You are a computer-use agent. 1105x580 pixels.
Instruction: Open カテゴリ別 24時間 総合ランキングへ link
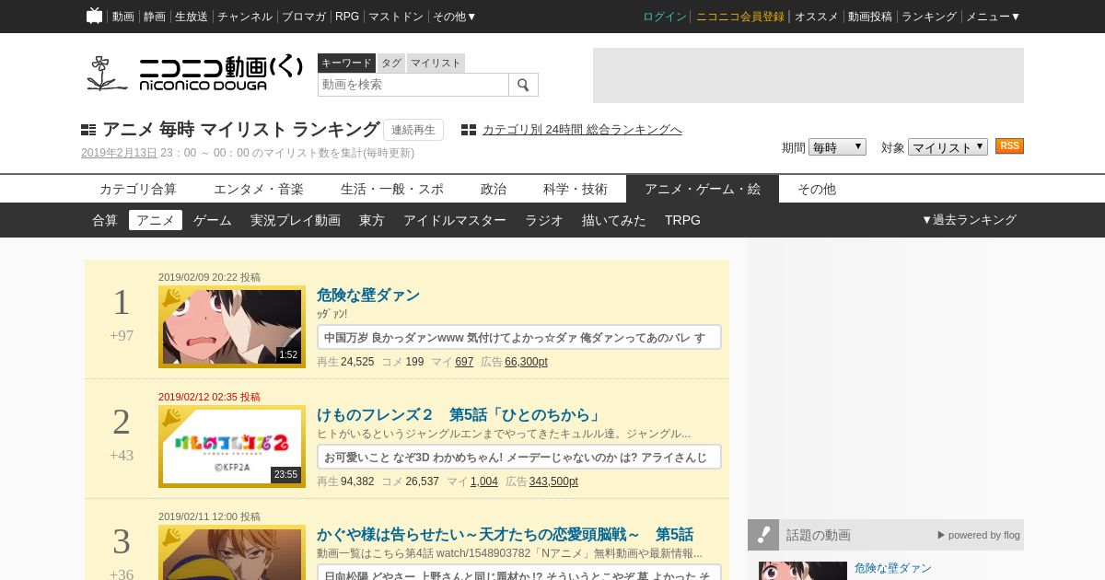(x=582, y=130)
